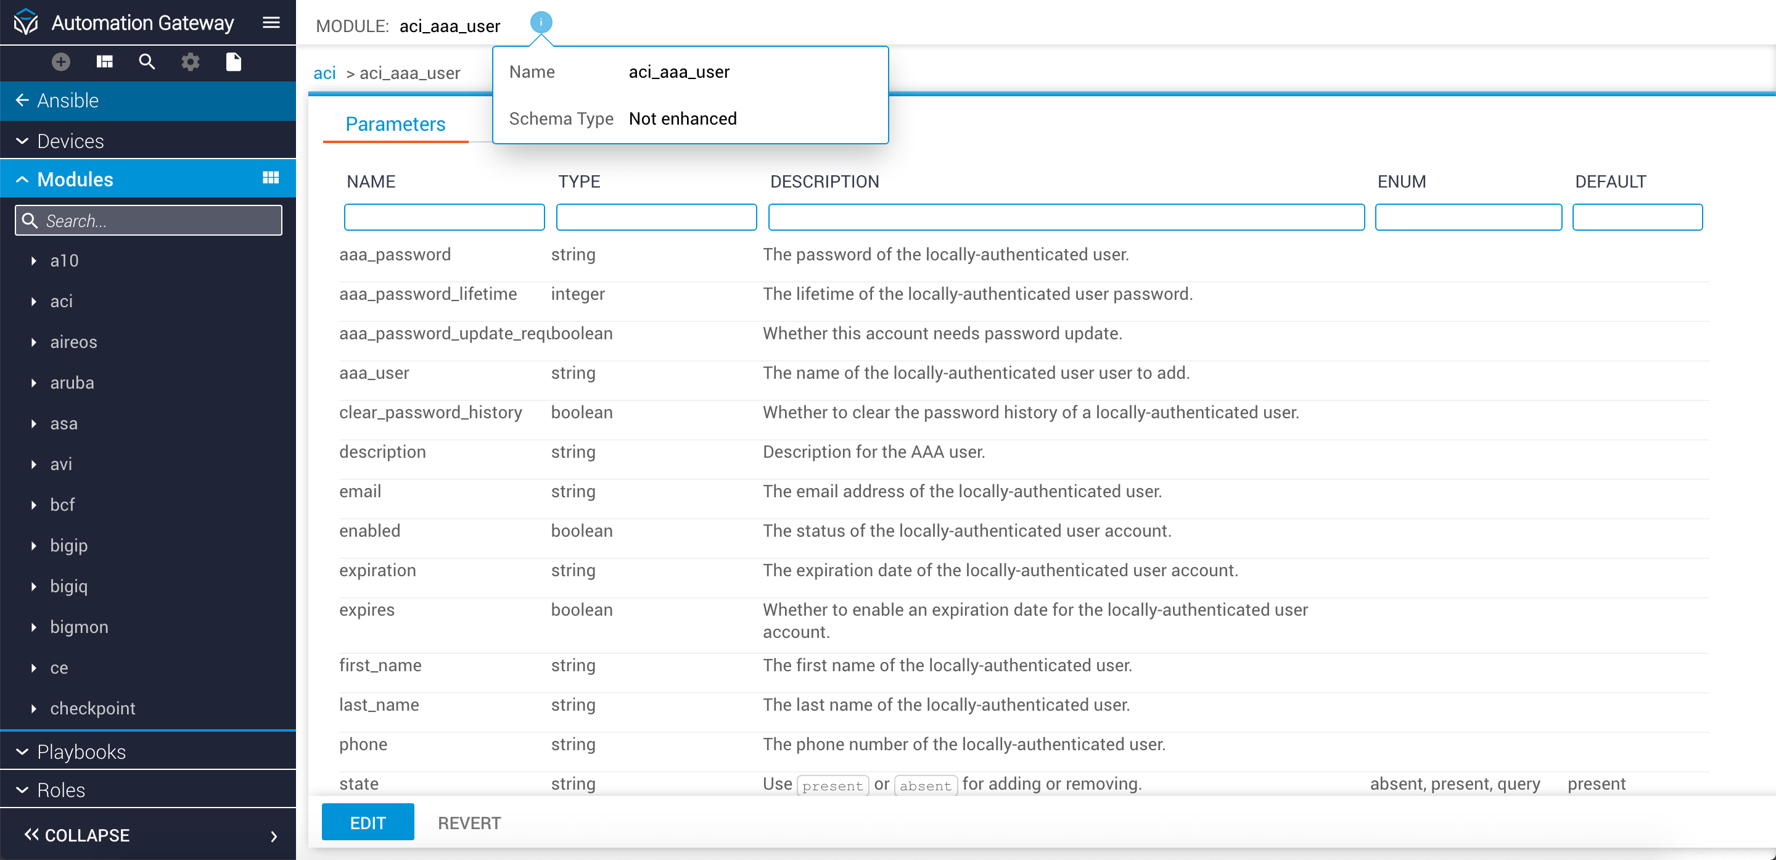Click the NAME column filter field

(444, 217)
